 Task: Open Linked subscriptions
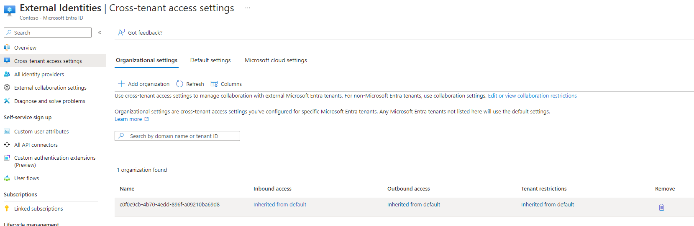(x=38, y=208)
